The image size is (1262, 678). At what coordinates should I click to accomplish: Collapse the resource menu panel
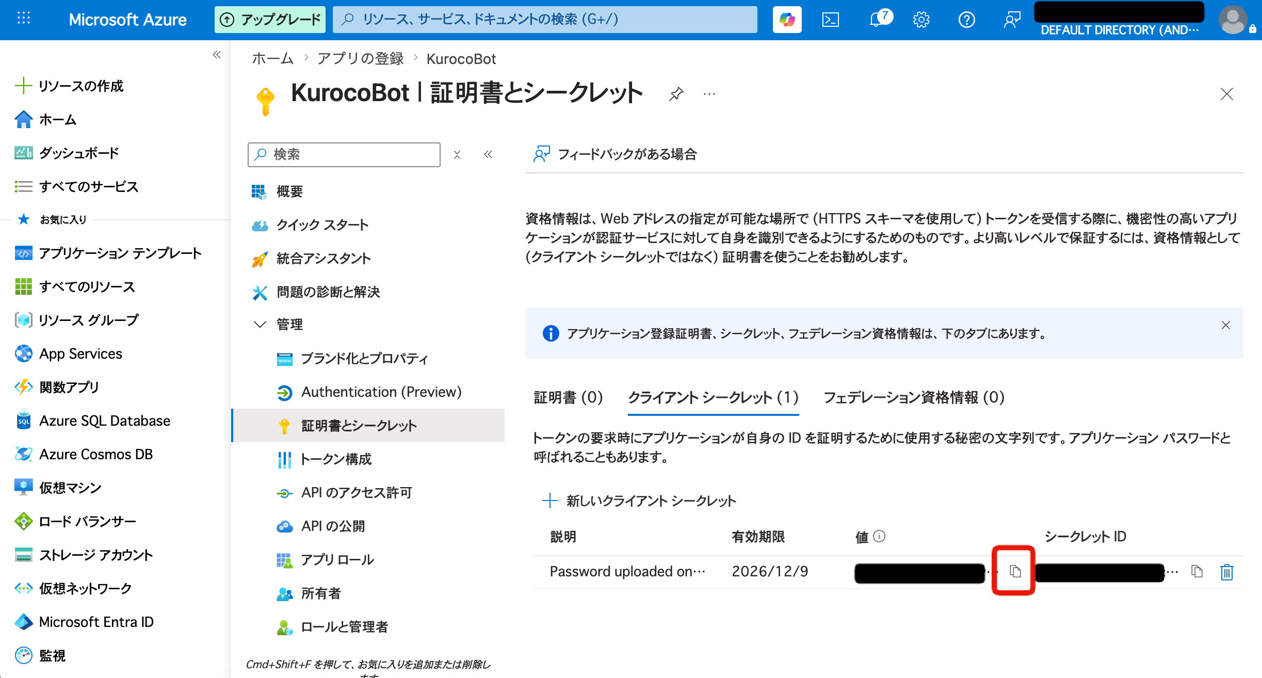click(x=488, y=154)
